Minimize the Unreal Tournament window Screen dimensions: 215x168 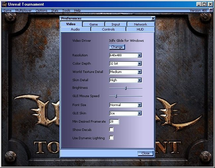pos(199,4)
